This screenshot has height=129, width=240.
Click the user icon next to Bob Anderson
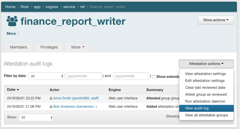click(x=51, y=107)
